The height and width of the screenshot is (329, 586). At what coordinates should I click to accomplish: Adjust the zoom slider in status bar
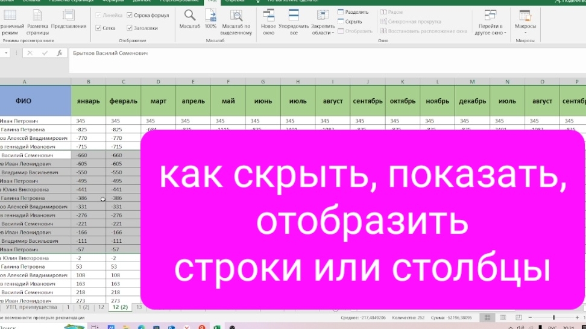click(553, 318)
